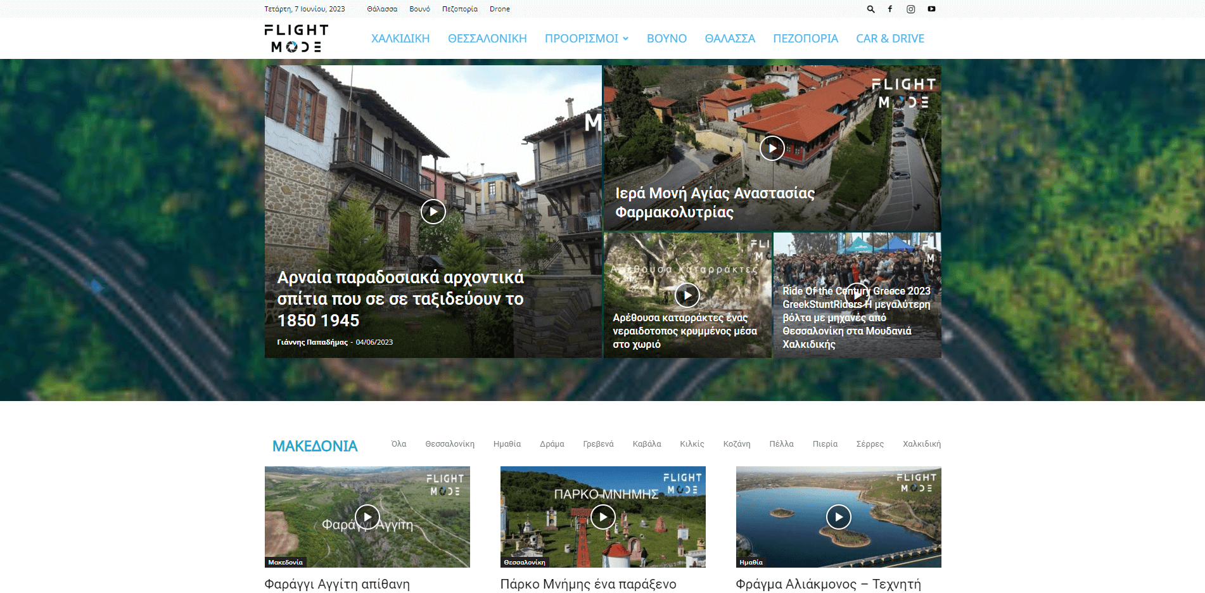Go to the CAR & DRIVE section
1205x593 pixels.
[889, 39]
